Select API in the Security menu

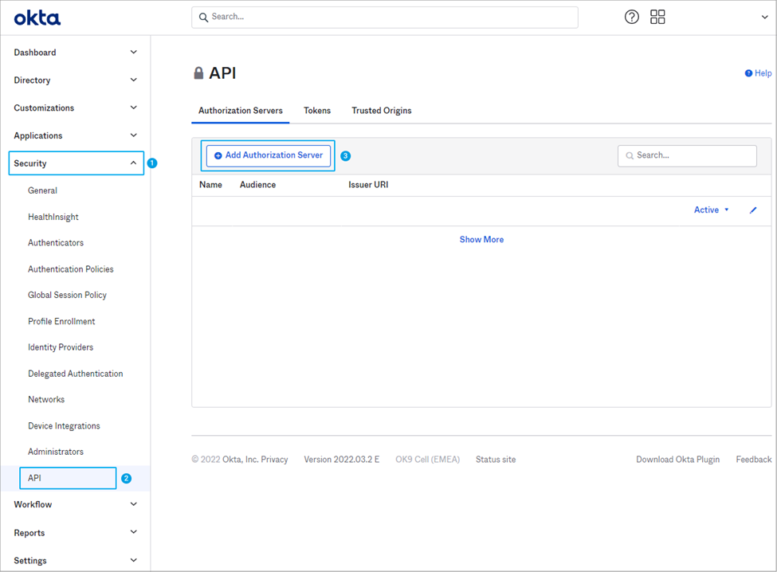68,478
